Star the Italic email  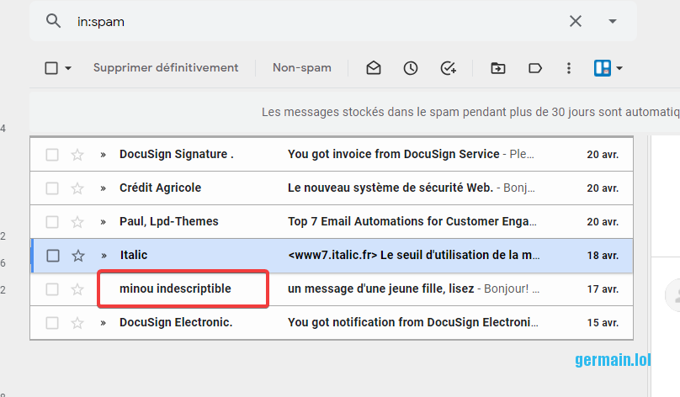[77, 256]
